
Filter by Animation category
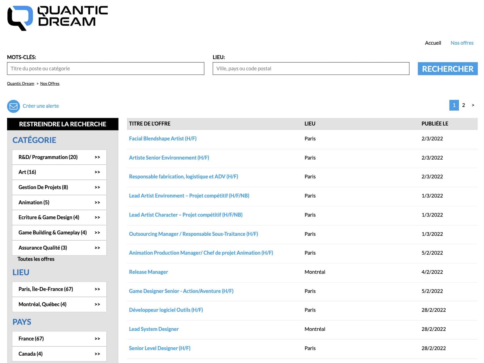click(x=59, y=203)
